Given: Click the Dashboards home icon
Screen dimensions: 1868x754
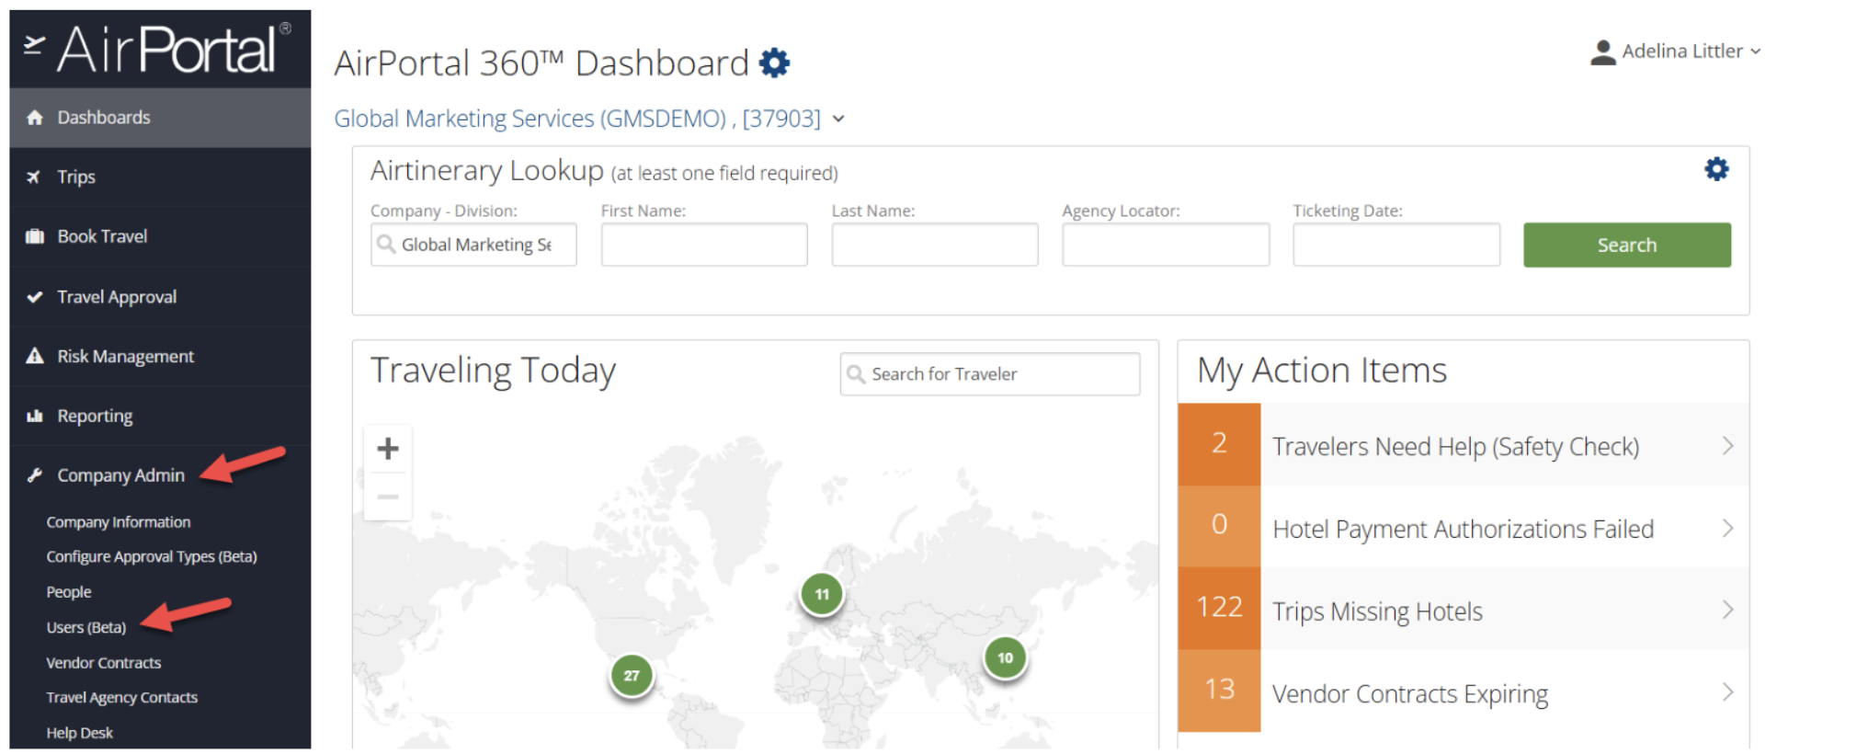Looking at the screenshot, I should 35,118.
